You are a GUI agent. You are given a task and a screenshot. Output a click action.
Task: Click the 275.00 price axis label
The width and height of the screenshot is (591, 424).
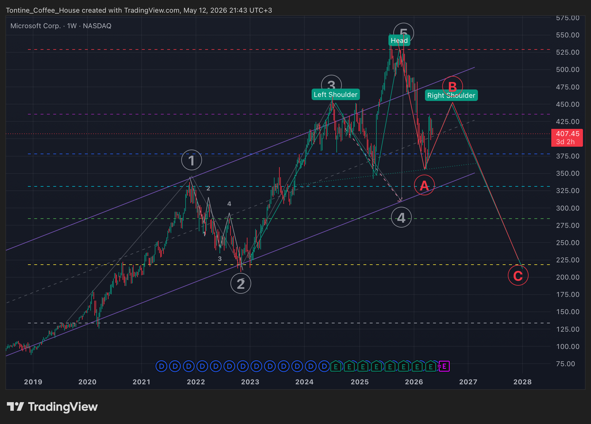[x=568, y=226]
